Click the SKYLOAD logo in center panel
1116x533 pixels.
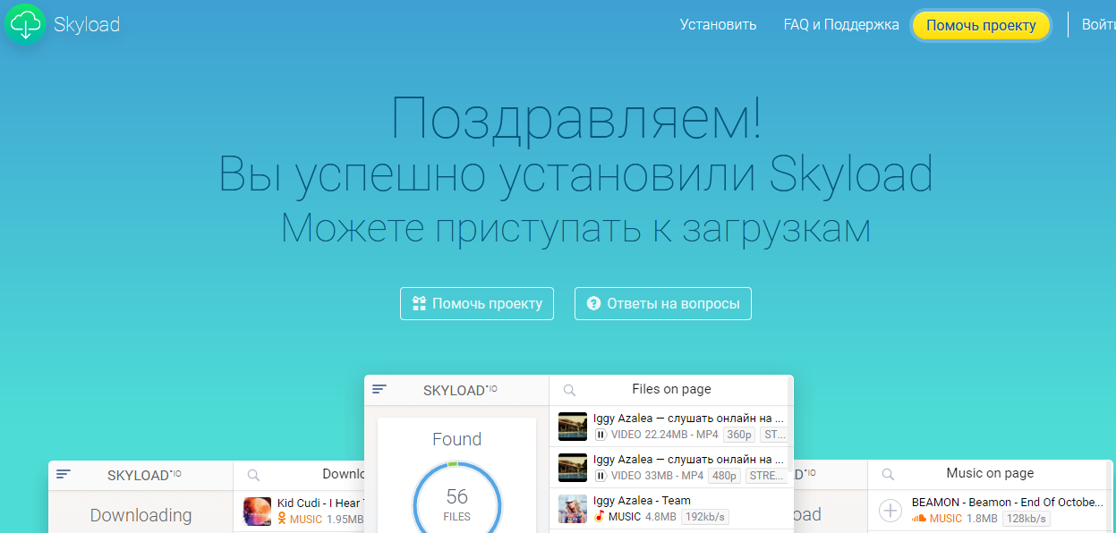(460, 390)
